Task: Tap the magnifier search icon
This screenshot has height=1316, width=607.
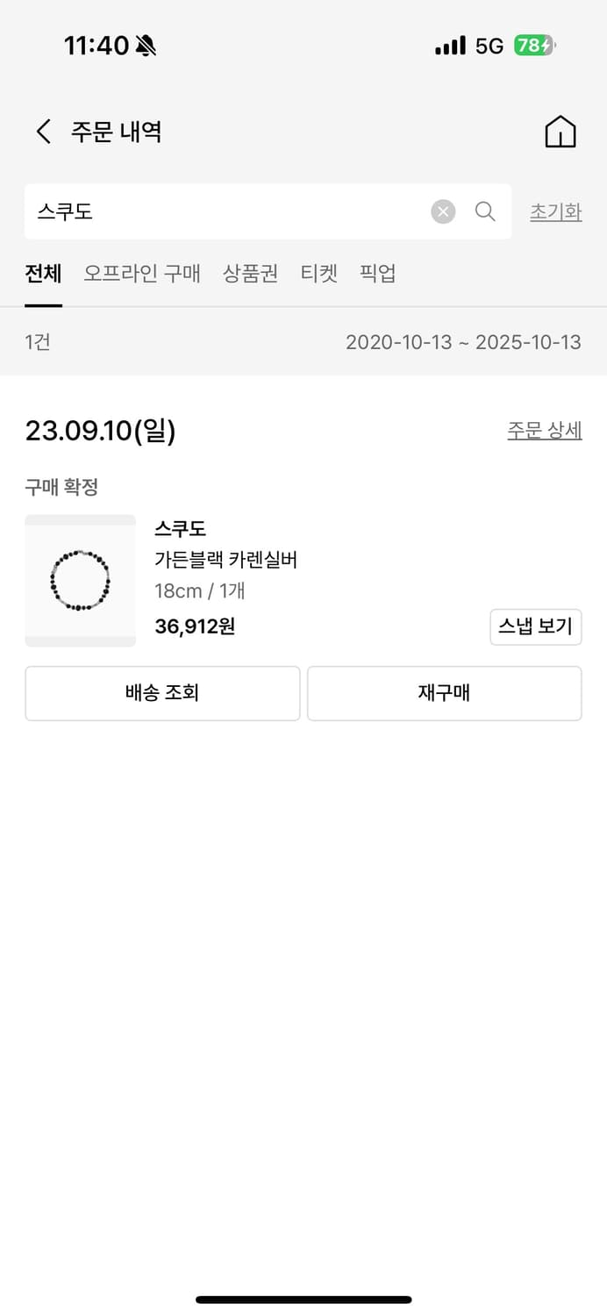Action: pos(485,211)
